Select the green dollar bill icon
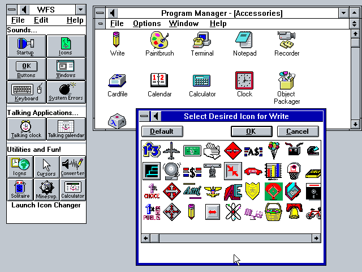Image resolution: width=362 pixels, height=272 pixels. (192, 151)
